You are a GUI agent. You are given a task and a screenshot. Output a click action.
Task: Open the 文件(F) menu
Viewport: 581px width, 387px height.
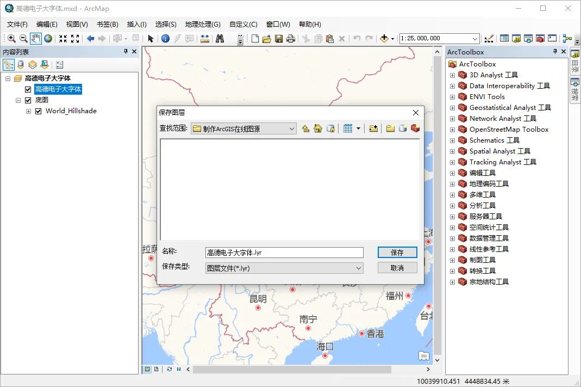click(x=17, y=24)
